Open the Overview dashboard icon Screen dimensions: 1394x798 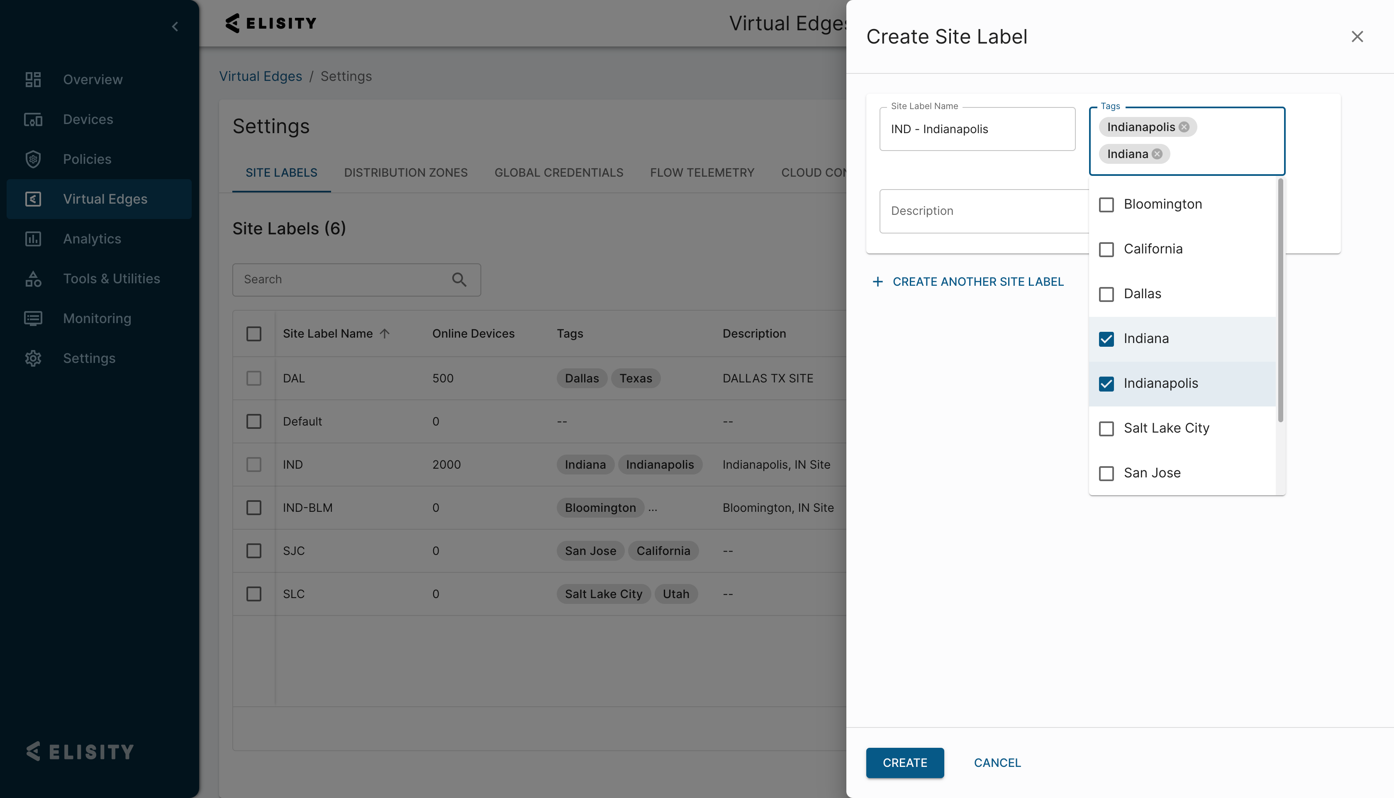pos(33,80)
